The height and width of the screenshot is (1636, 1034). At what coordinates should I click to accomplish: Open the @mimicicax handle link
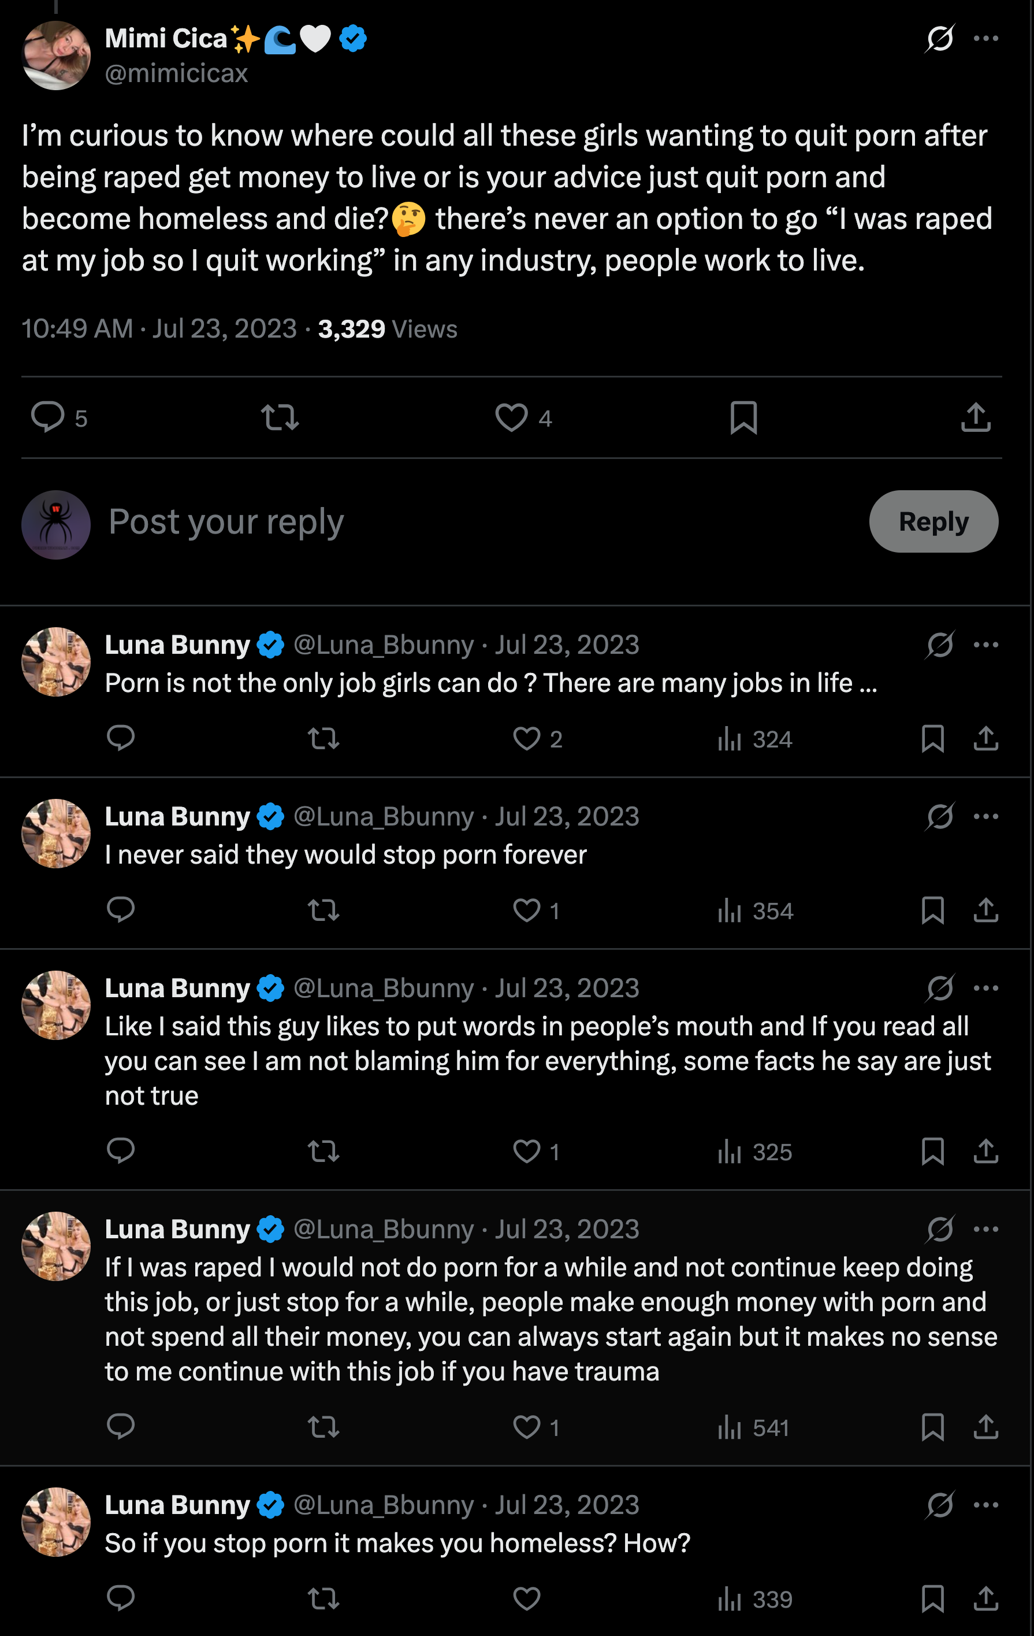177,73
